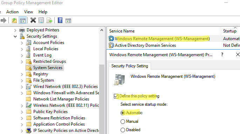Click the Registry folder icon
The width and height of the screenshot is (240, 134).
29,74
